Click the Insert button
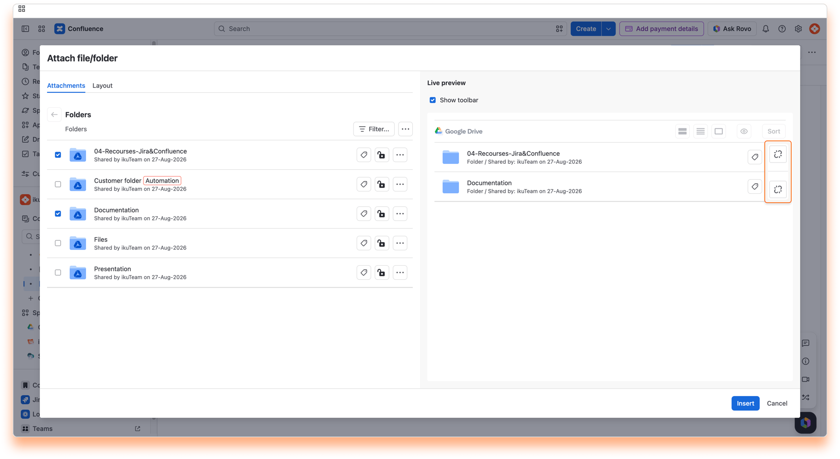 [x=745, y=403]
